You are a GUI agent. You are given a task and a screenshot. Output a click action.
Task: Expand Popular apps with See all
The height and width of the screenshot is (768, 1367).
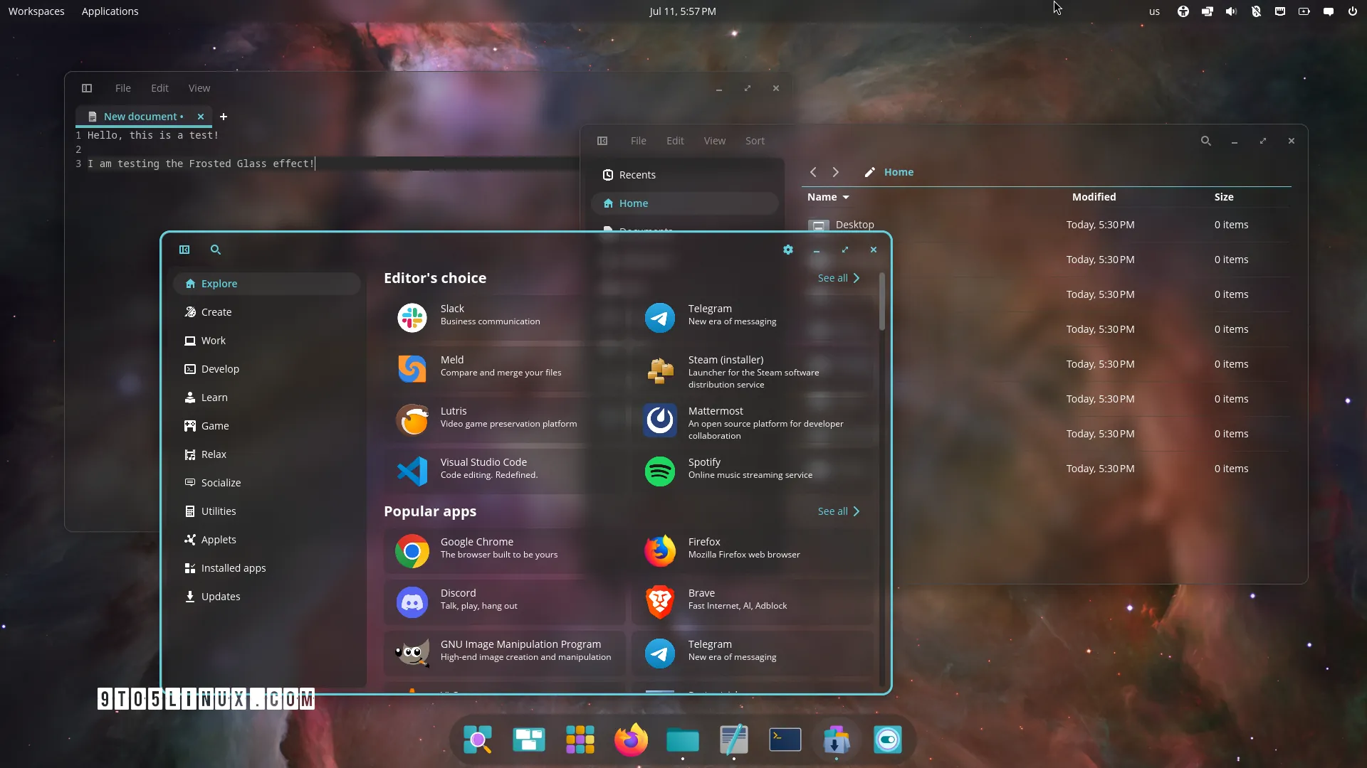[x=839, y=511]
